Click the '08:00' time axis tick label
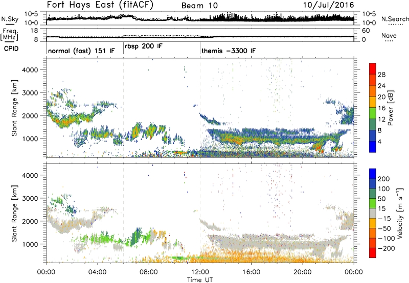Image resolution: width=409 pixels, height=283 pixels. [x=149, y=272]
